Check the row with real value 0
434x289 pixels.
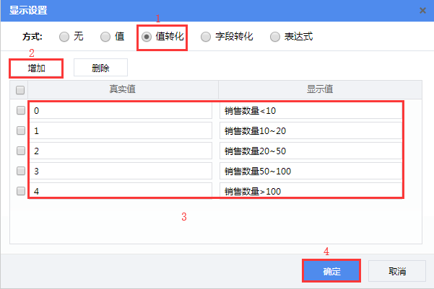click(20, 111)
